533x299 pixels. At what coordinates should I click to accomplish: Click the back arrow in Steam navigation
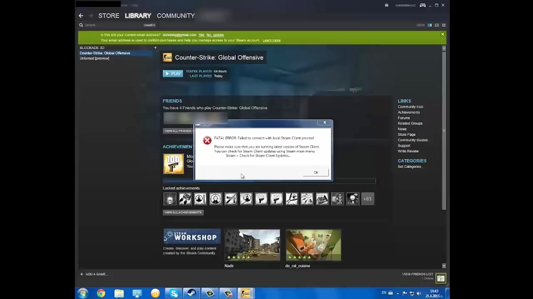(81, 16)
